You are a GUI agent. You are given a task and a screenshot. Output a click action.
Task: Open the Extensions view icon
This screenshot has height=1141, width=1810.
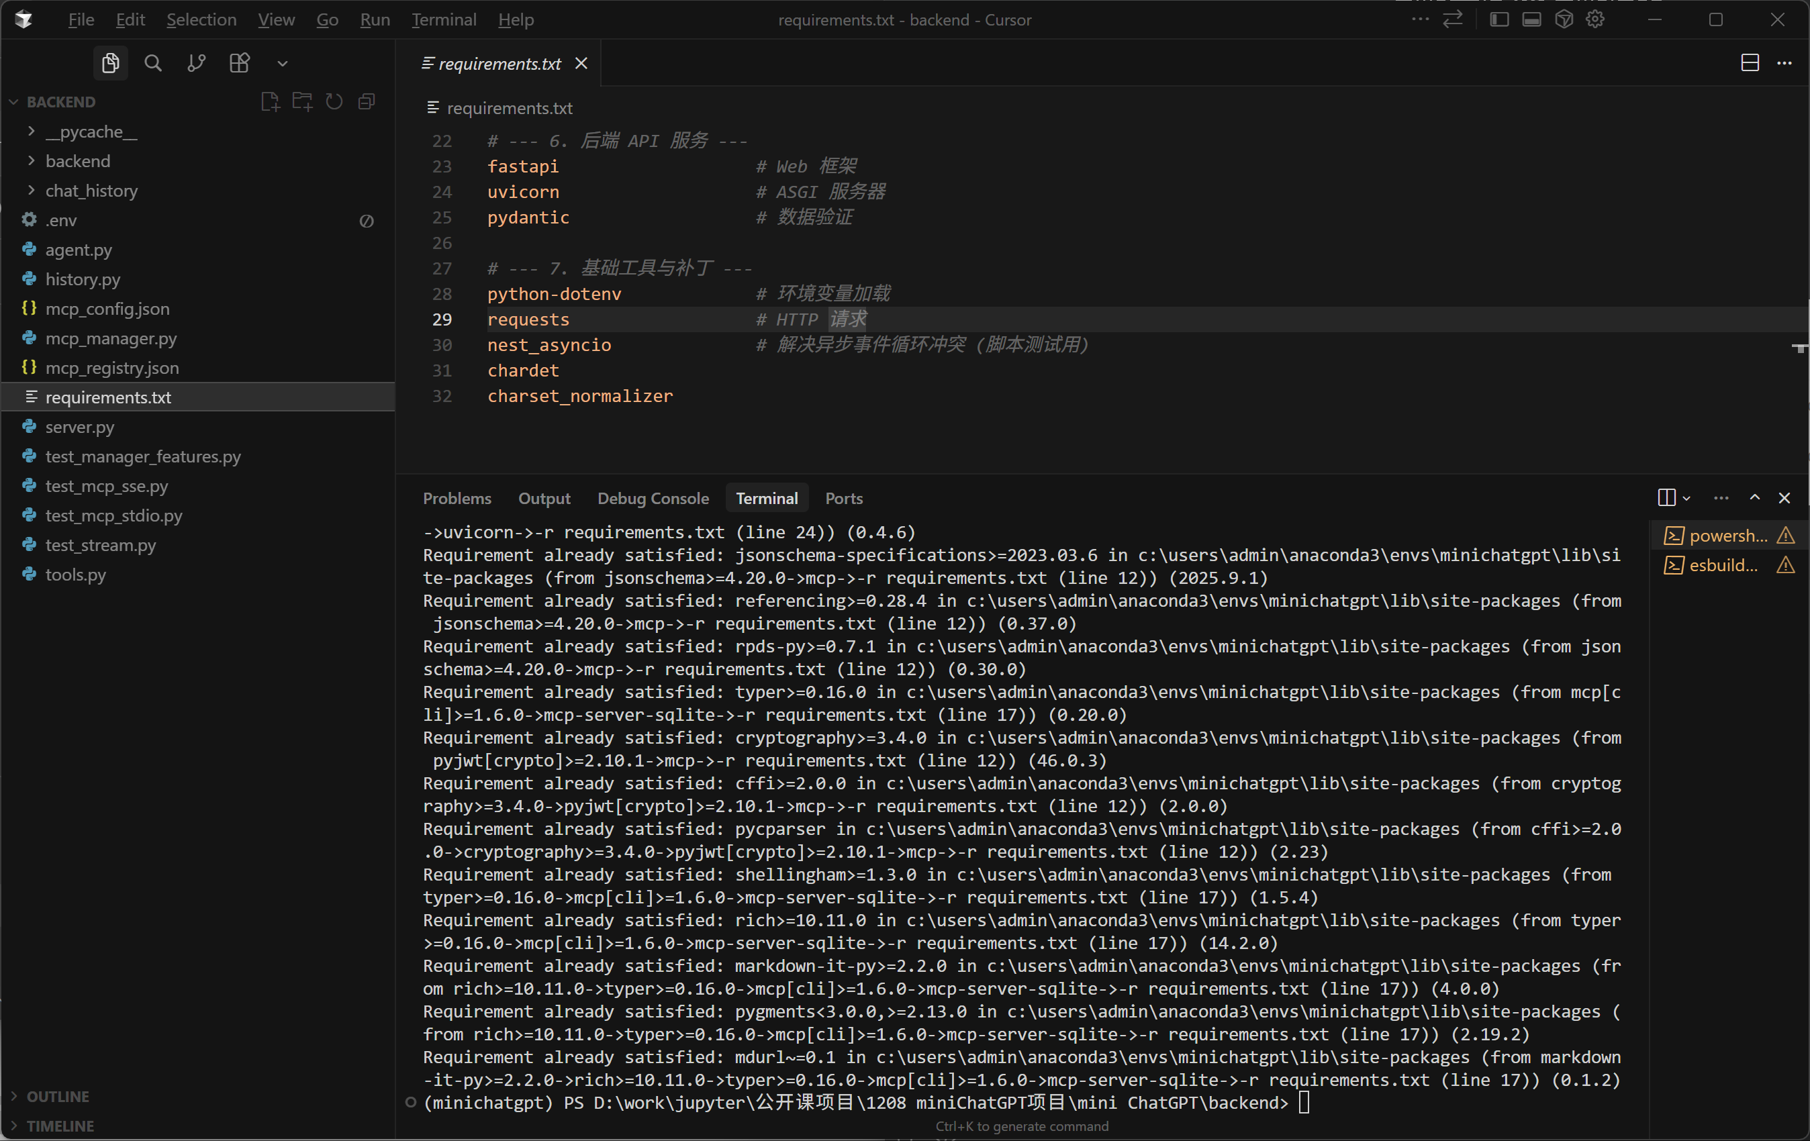coord(239,63)
